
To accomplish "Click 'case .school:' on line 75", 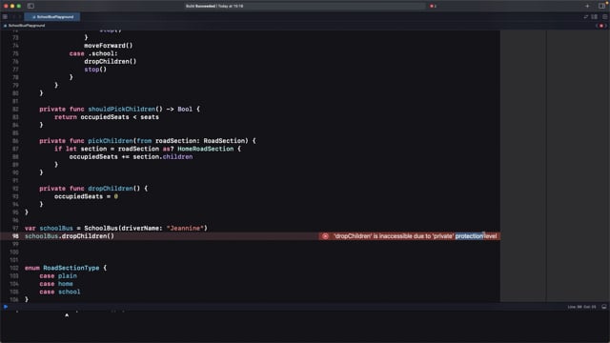I will 93,53.
